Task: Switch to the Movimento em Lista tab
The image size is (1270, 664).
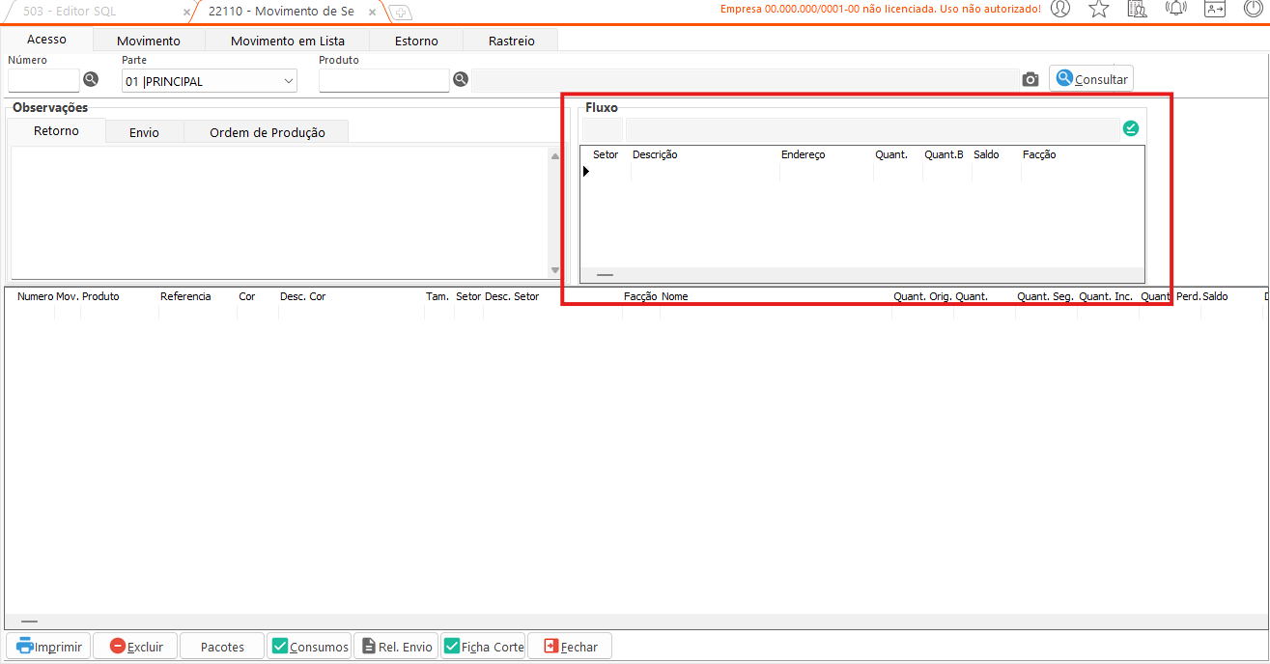Action: [287, 41]
